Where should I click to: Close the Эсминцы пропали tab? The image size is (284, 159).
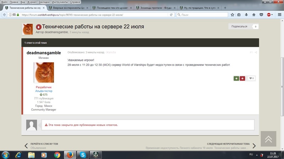pyautogui.click(x=175, y=8)
